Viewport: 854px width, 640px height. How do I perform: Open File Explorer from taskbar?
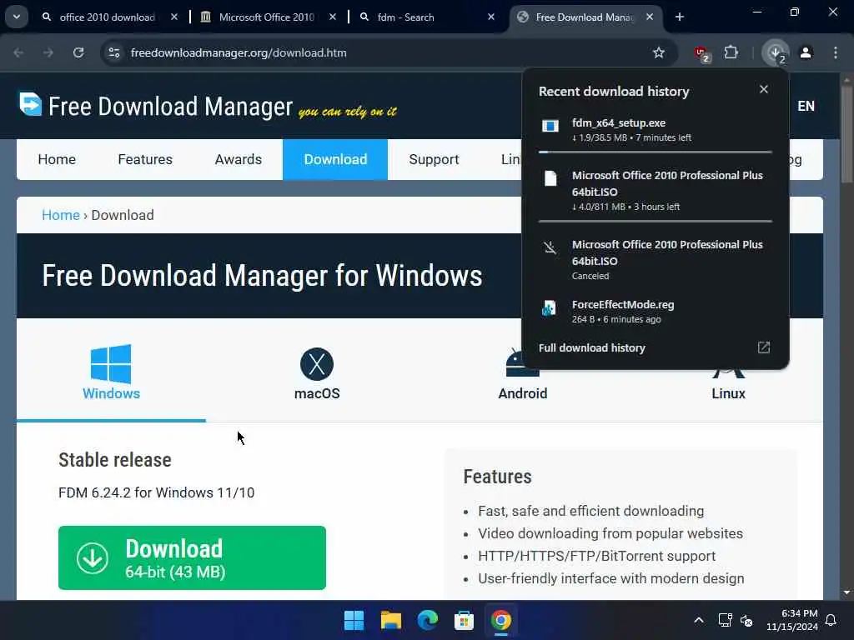(390, 620)
